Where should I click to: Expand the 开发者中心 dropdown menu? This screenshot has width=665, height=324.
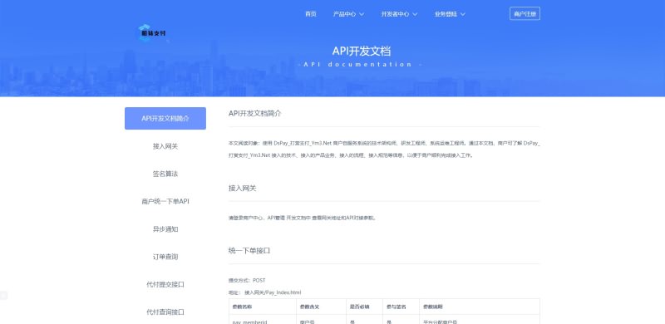pos(399,14)
